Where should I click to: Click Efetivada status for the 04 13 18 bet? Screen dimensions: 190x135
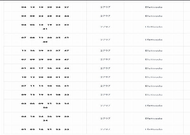[x=154, y=7]
